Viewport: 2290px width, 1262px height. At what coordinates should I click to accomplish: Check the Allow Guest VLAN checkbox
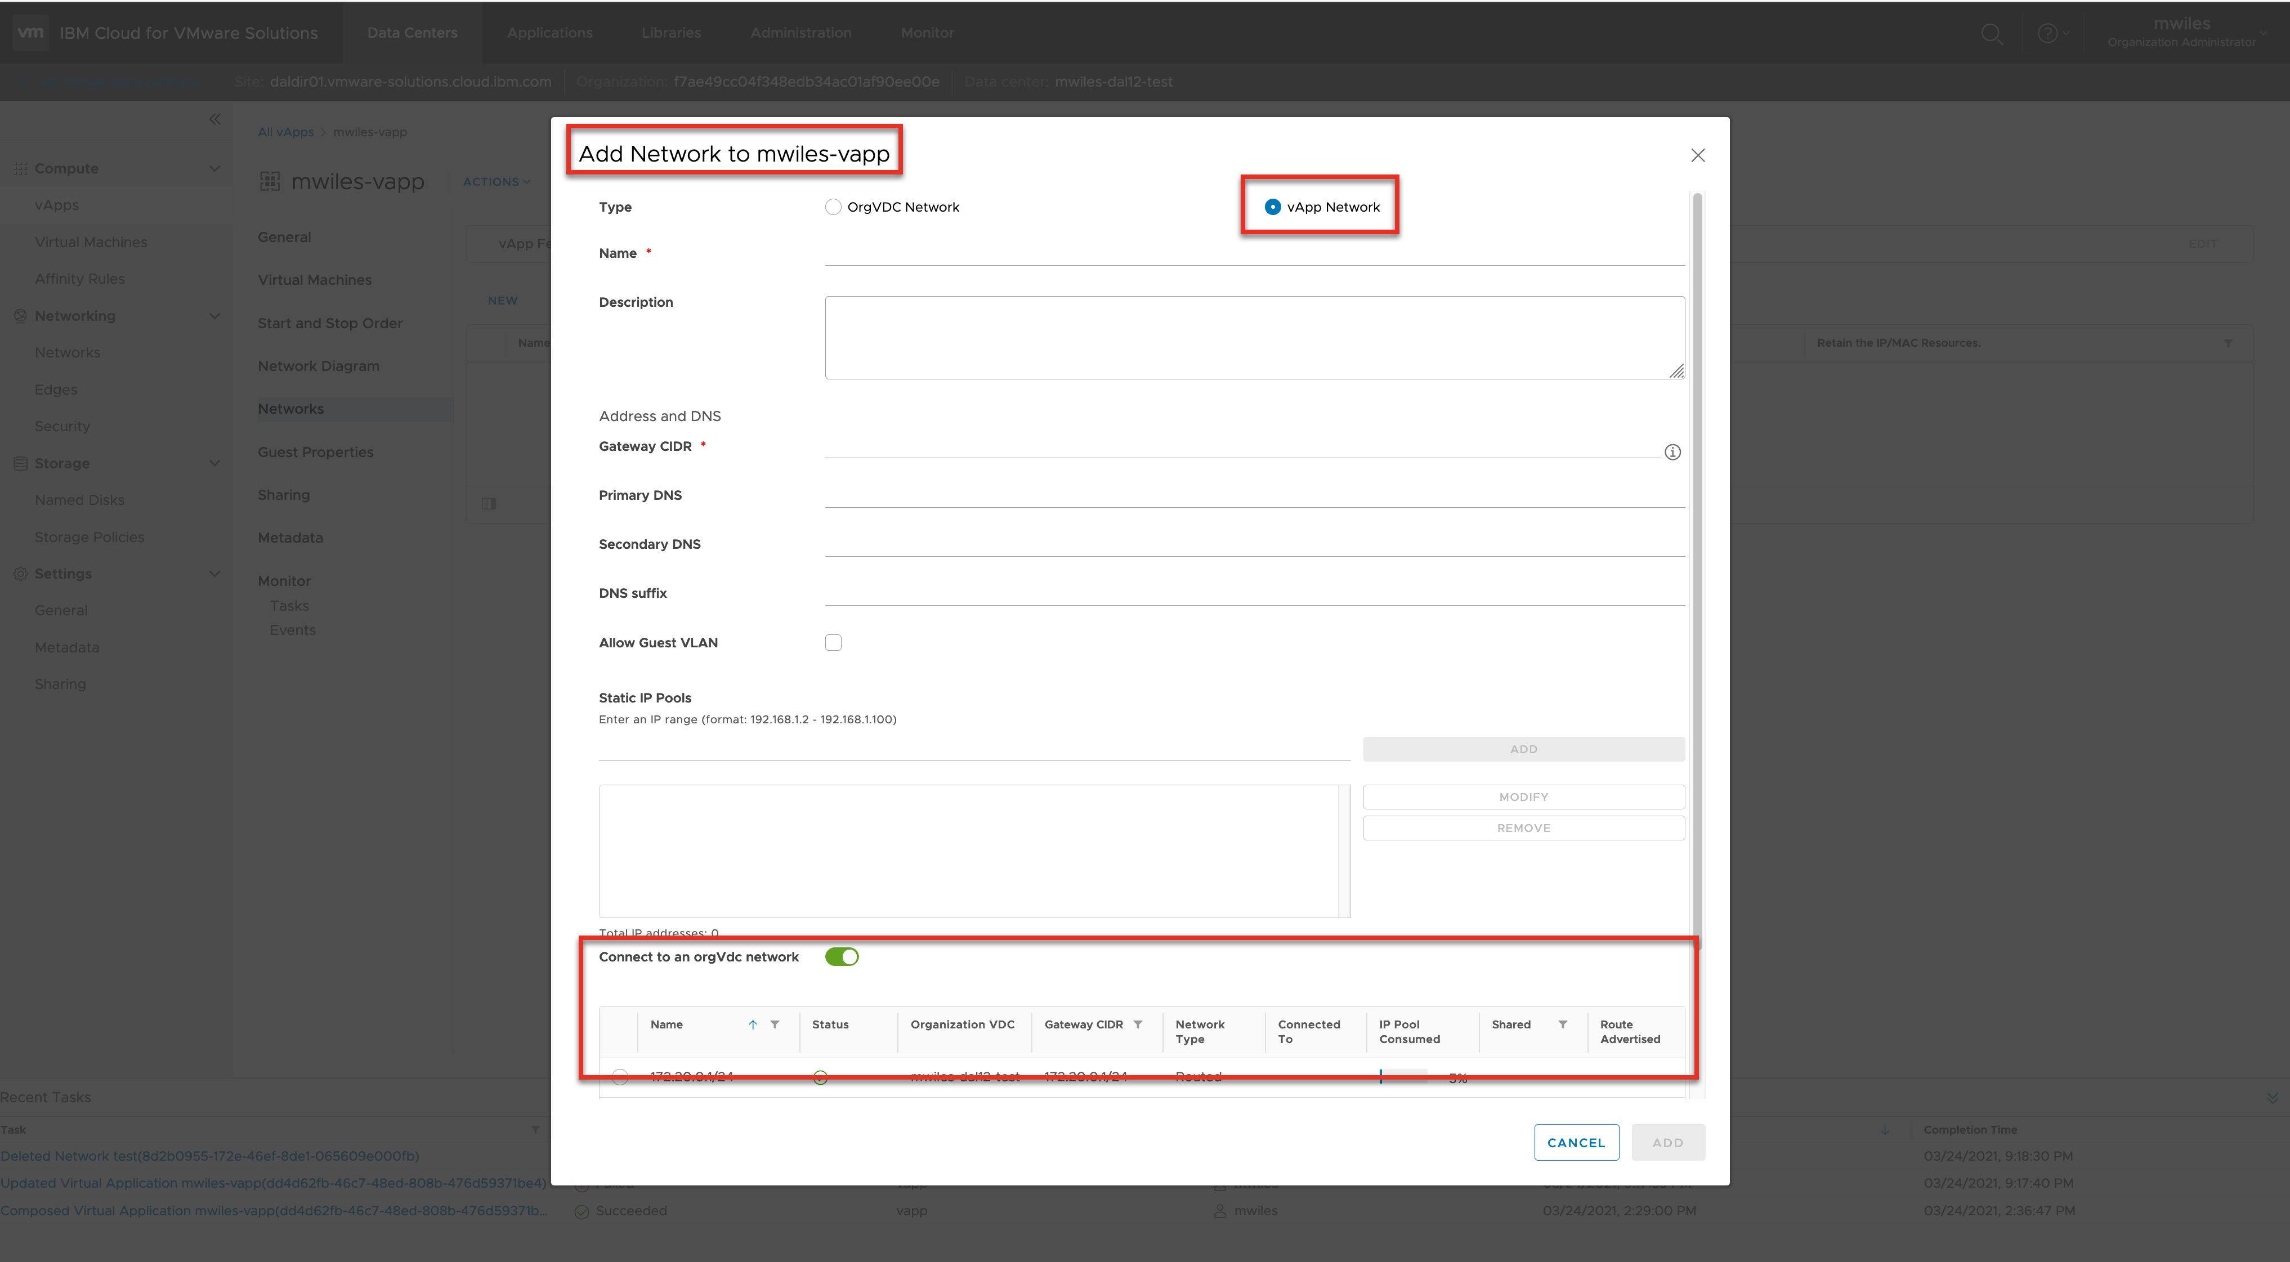(x=833, y=643)
